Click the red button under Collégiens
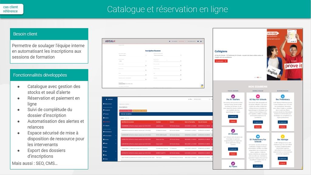The height and width of the screenshot is (175, 311). pyautogui.click(x=221, y=61)
